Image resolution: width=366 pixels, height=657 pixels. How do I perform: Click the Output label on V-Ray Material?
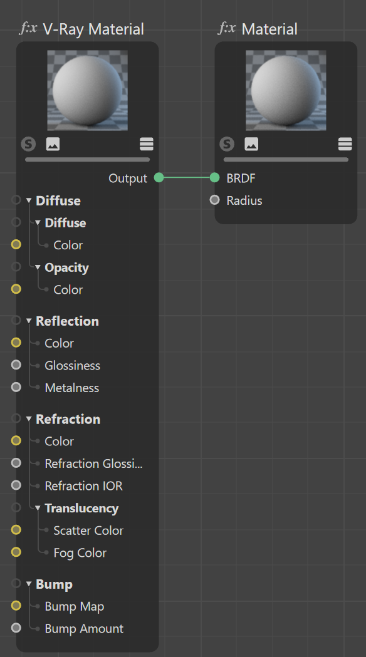click(x=128, y=178)
